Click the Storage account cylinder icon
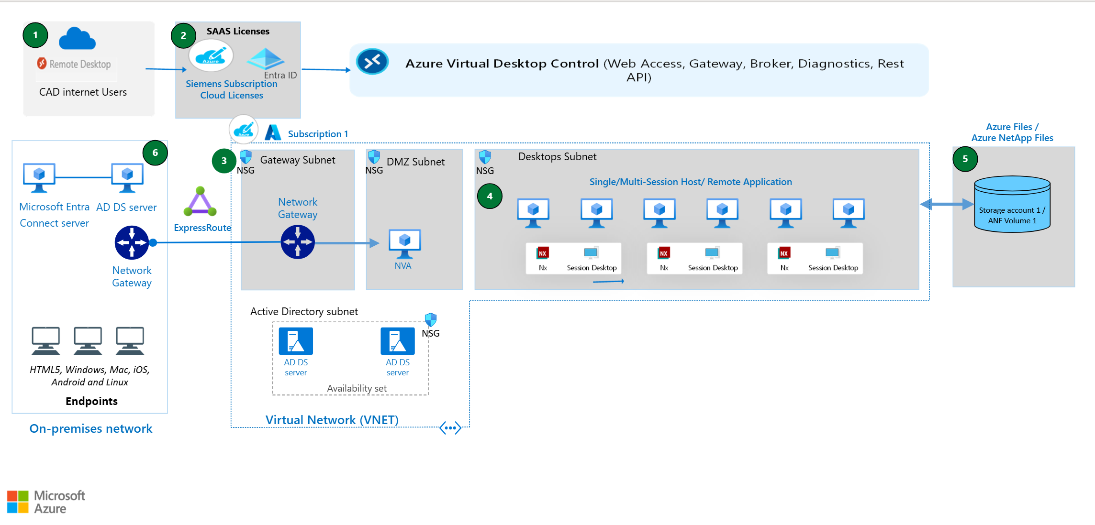This screenshot has height=525, width=1095. (1012, 204)
